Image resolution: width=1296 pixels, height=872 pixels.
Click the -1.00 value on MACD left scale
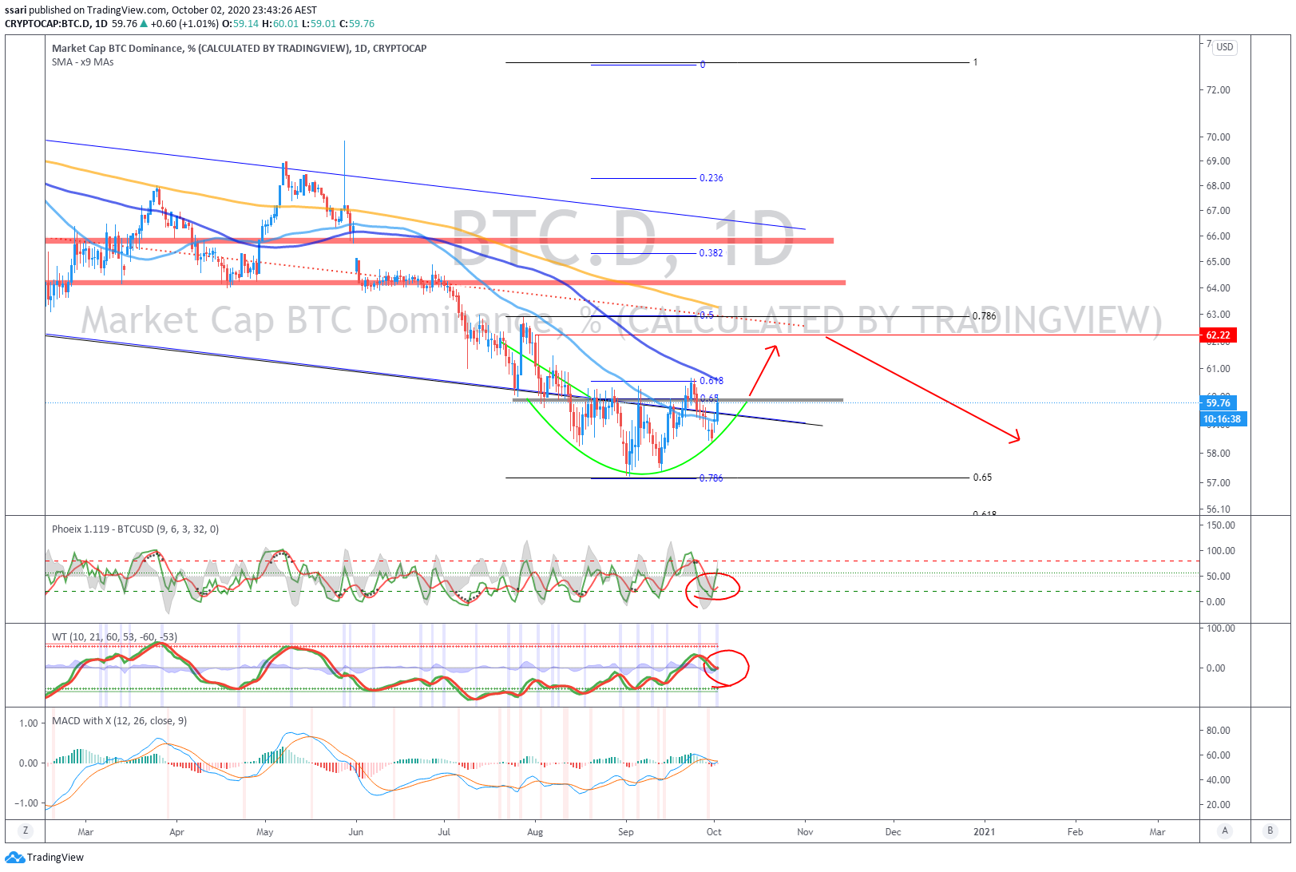click(28, 803)
